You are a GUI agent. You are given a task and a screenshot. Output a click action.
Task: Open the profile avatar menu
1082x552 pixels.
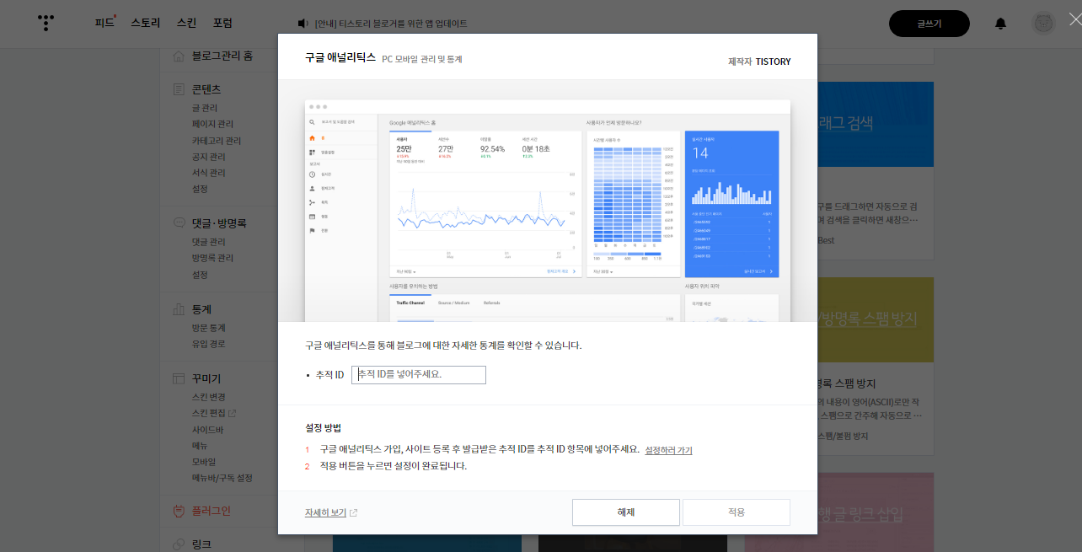pos(1043,23)
